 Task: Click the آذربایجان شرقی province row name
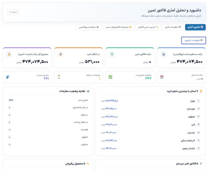click(x=188, y=141)
